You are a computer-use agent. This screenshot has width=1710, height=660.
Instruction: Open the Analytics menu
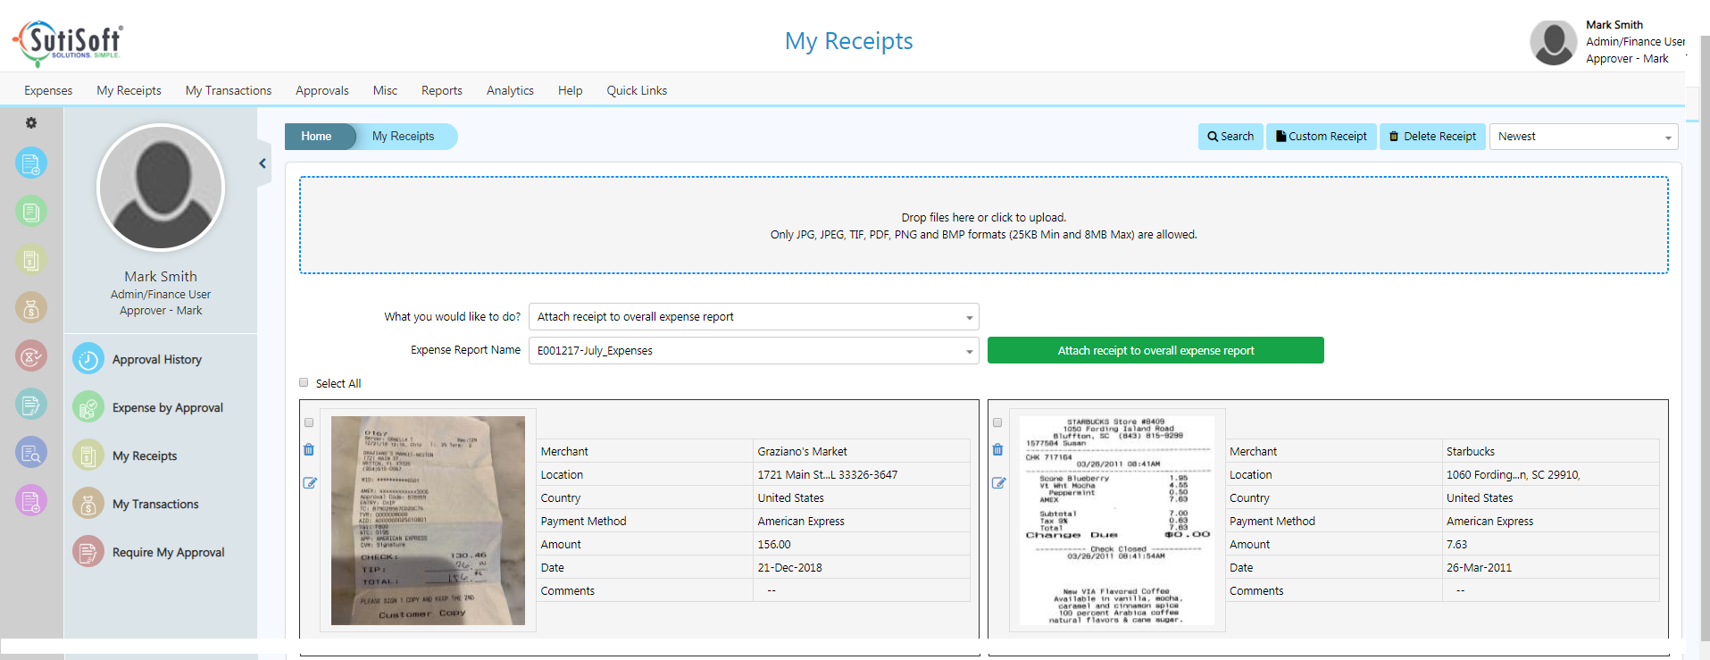pyautogui.click(x=510, y=90)
